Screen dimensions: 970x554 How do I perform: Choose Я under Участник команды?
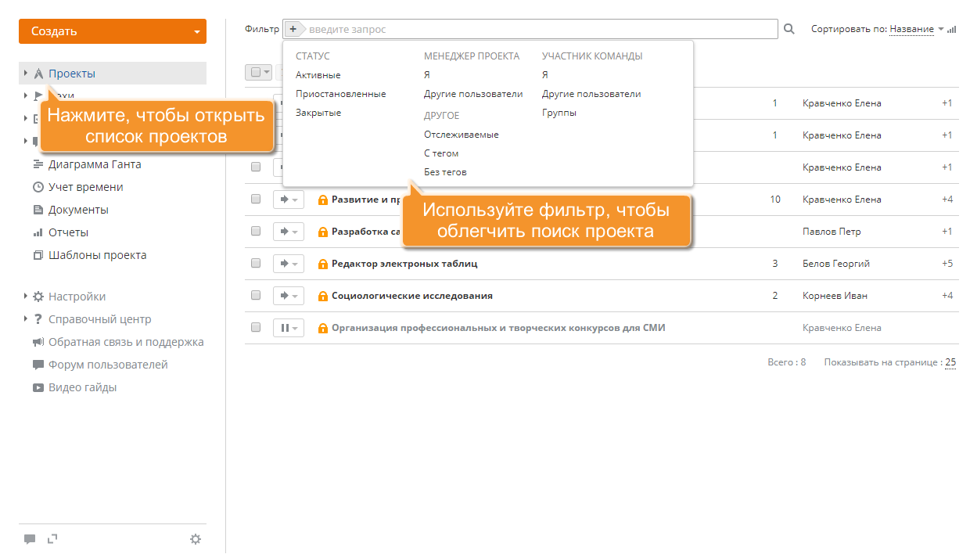pyautogui.click(x=545, y=75)
